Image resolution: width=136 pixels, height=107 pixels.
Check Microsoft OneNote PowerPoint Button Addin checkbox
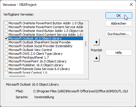tap(6, 23)
